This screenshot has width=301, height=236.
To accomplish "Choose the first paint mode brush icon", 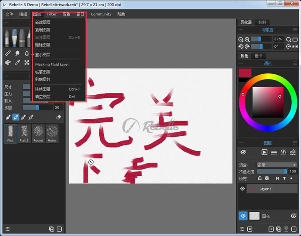I will 8,117.
